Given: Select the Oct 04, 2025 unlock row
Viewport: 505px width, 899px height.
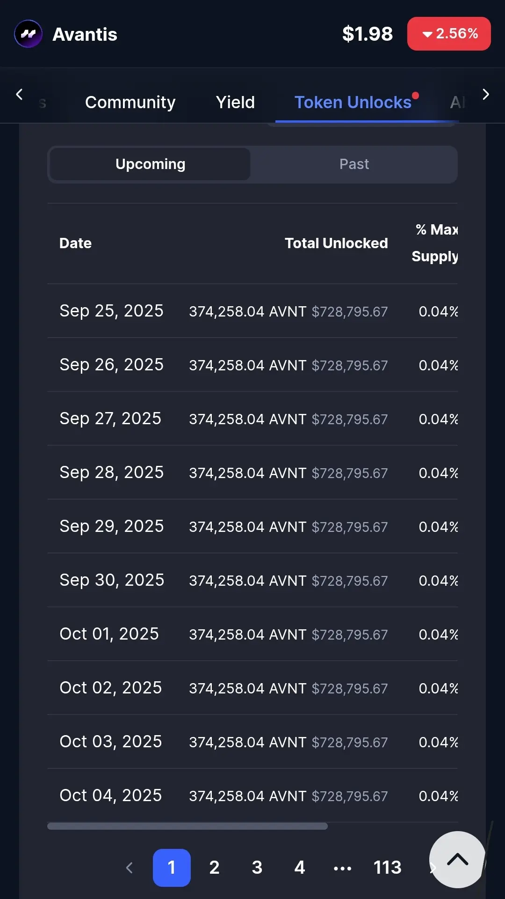Looking at the screenshot, I should 252,796.
